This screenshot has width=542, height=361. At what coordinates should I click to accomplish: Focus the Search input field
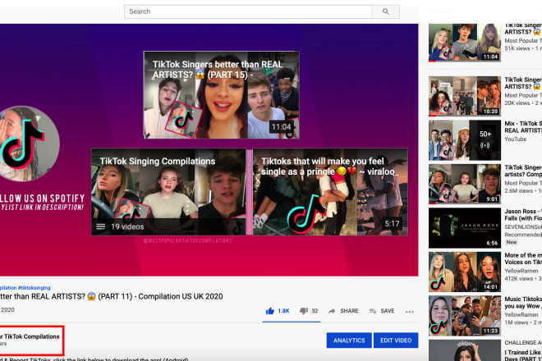(248, 11)
